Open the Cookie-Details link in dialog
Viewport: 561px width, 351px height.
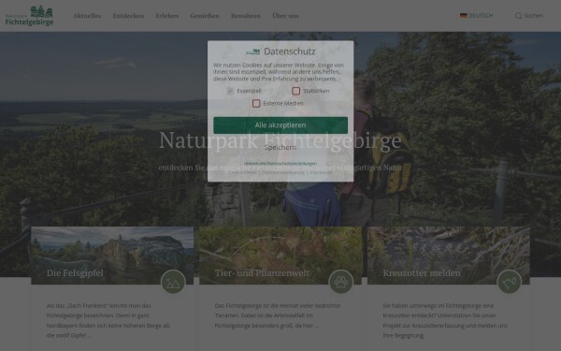coord(242,172)
